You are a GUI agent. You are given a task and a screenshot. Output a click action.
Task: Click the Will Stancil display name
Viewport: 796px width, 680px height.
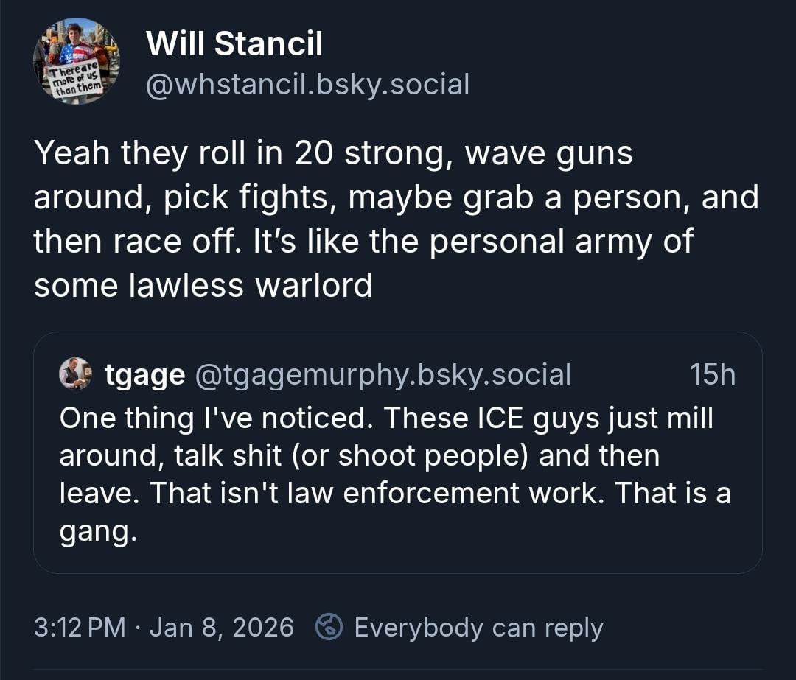point(234,44)
